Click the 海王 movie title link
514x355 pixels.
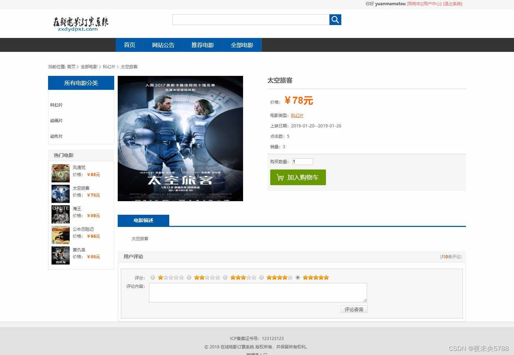click(x=77, y=208)
